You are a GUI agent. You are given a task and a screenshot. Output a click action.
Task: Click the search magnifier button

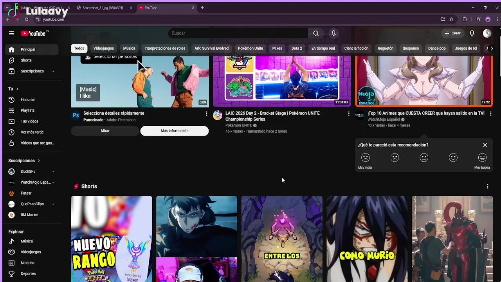point(316,33)
